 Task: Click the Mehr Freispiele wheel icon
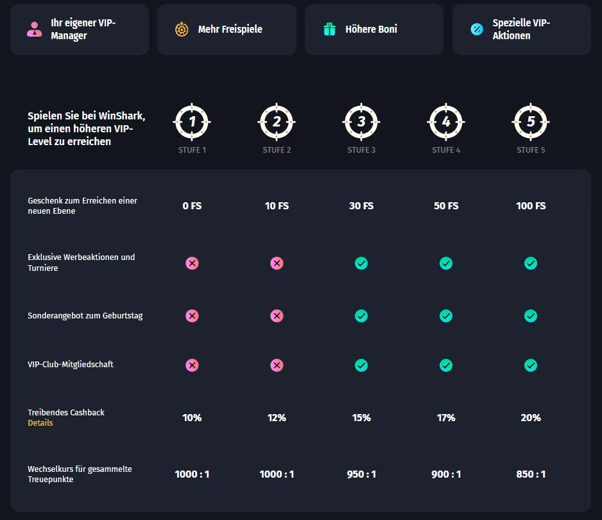pyautogui.click(x=182, y=30)
